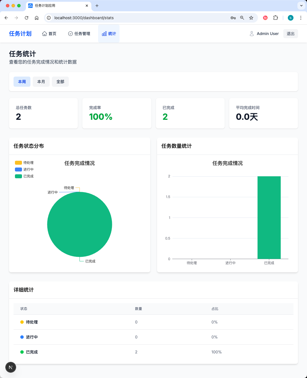Click the 退出 logout button
Image resolution: width=307 pixels, height=378 pixels.
pyautogui.click(x=291, y=34)
